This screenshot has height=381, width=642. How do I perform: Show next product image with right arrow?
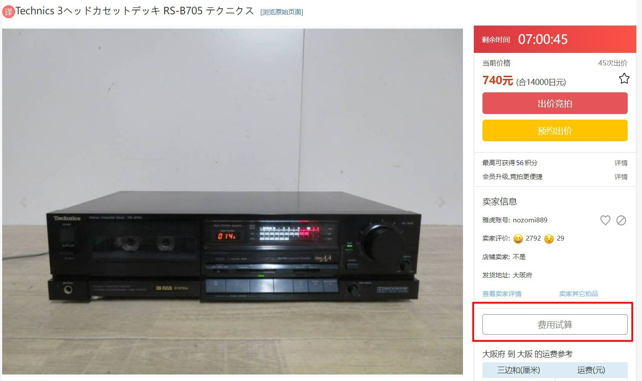(x=442, y=202)
